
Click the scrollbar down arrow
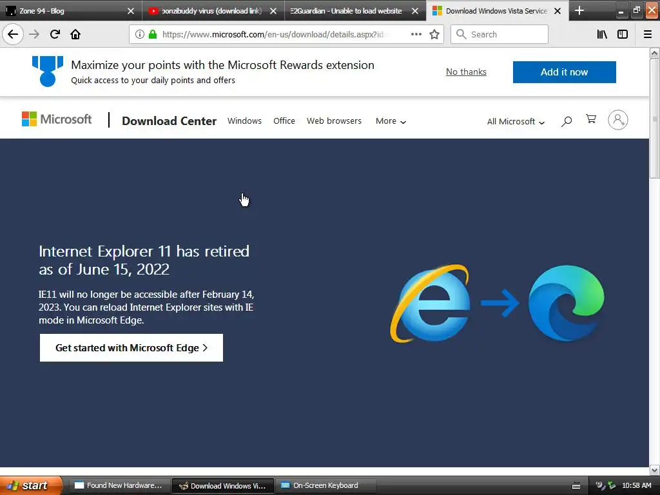click(x=654, y=470)
